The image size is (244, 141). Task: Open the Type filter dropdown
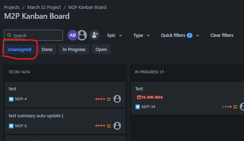[141, 35]
